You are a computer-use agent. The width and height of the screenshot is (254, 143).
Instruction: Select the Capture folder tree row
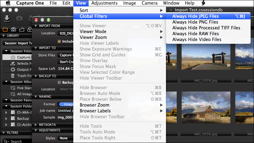(x=17, y=57)
